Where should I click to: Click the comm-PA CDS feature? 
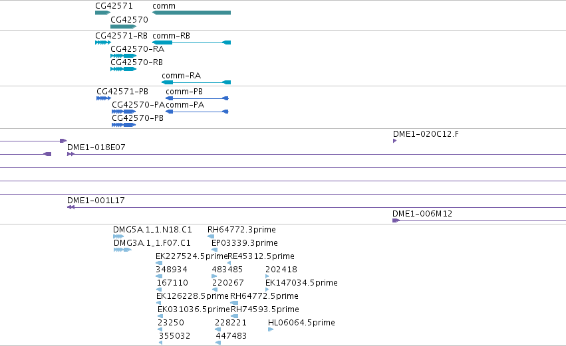click(x=197, y=112)
